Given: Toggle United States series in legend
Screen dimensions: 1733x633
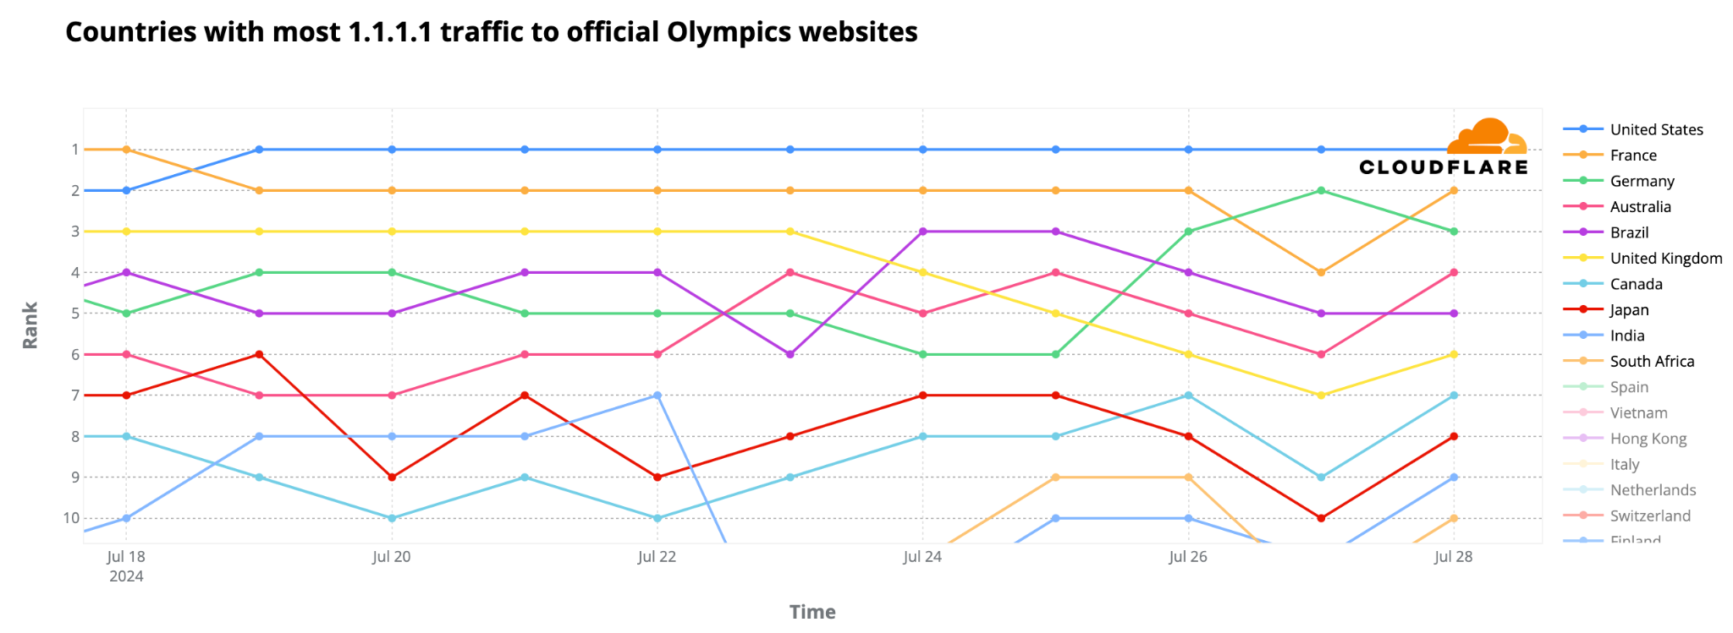Looking at the screenshot, I should click(1656, 129).
